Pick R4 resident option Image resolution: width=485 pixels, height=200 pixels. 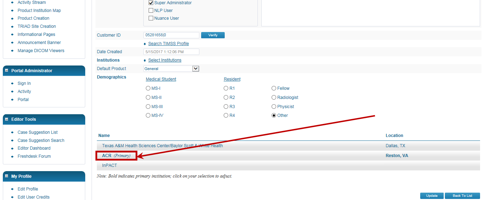(x=226, y=115)
